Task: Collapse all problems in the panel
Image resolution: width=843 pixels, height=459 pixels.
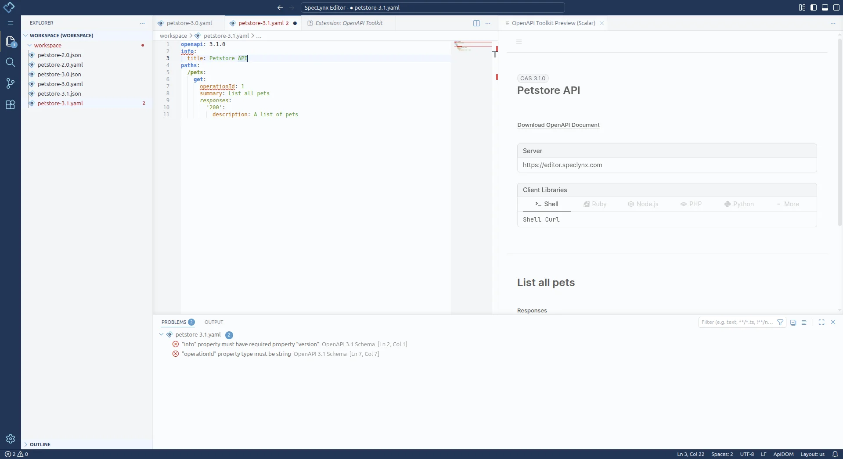Action: point(793,322)
